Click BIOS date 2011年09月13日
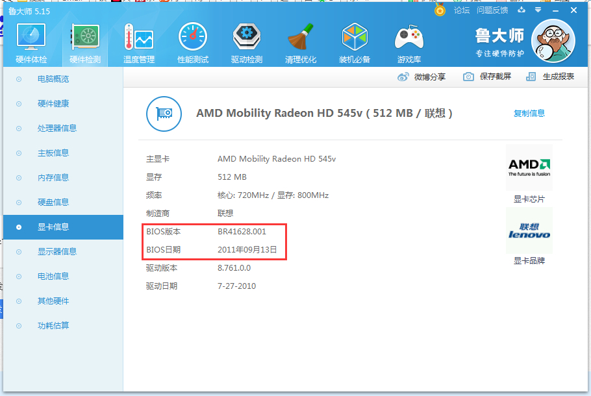591x396 pixels. click(247, 250)
